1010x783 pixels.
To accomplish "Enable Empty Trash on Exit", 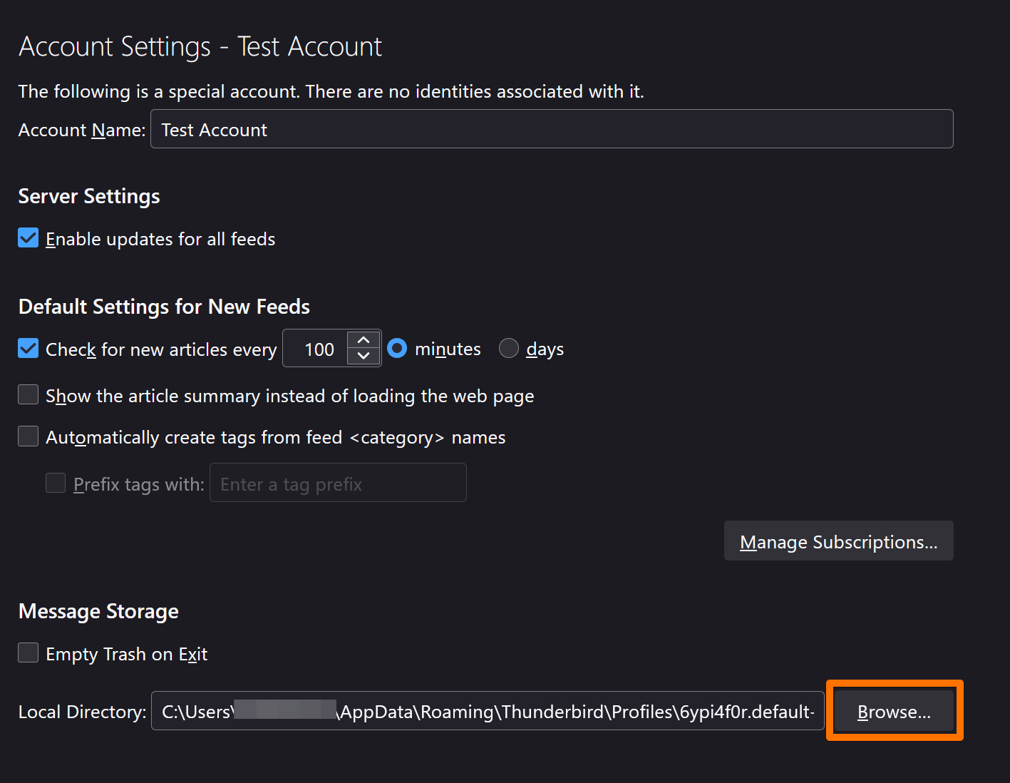I will (x=29, y=652).
